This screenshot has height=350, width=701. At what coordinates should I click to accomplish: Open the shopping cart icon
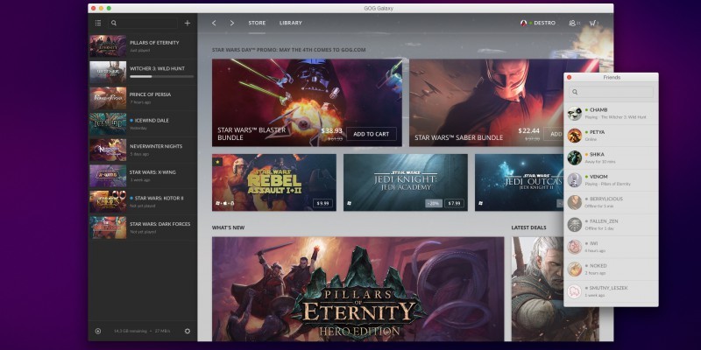[594, 23]
